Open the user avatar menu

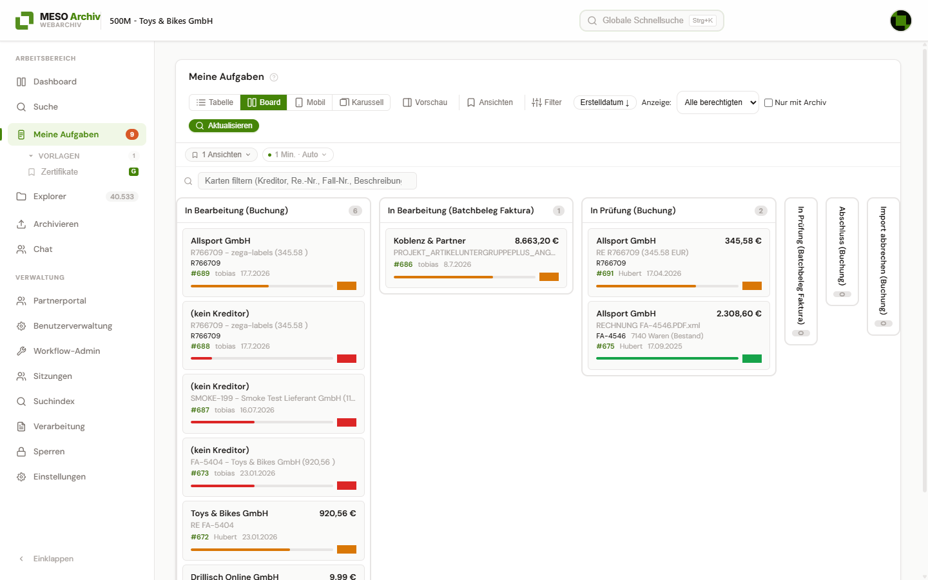(901, 21)
